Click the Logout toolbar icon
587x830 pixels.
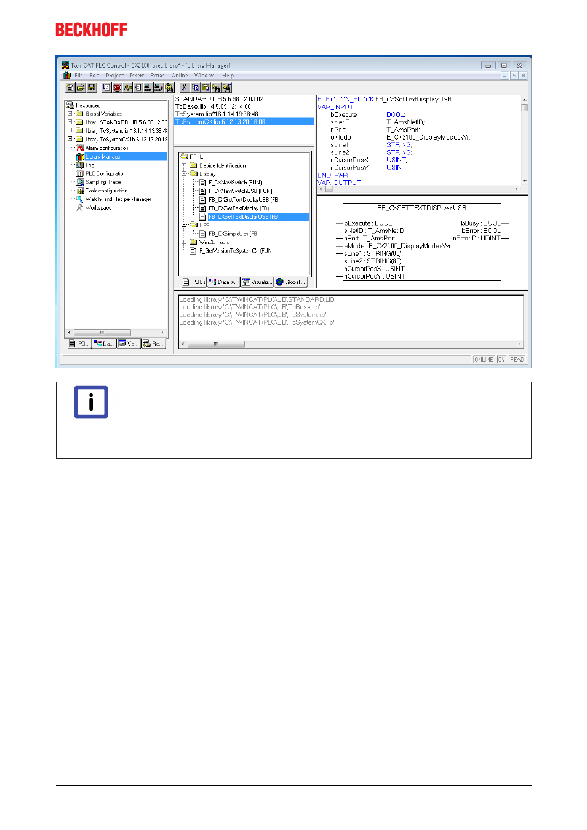point(158,87)
